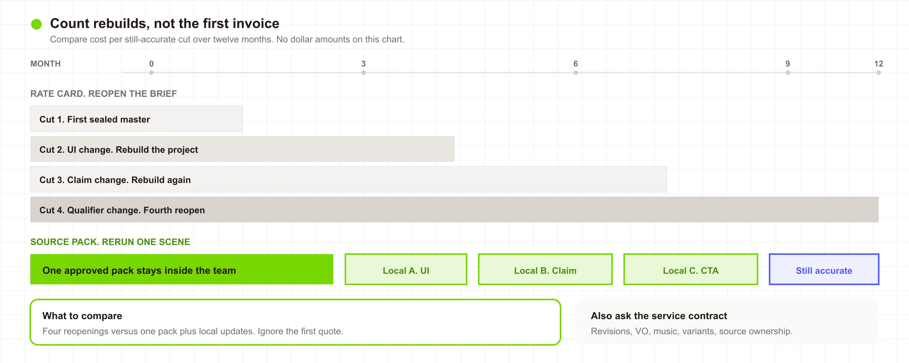The image size is (909, 363).
Task: Open the Local A. UI box
Action: 406,269
